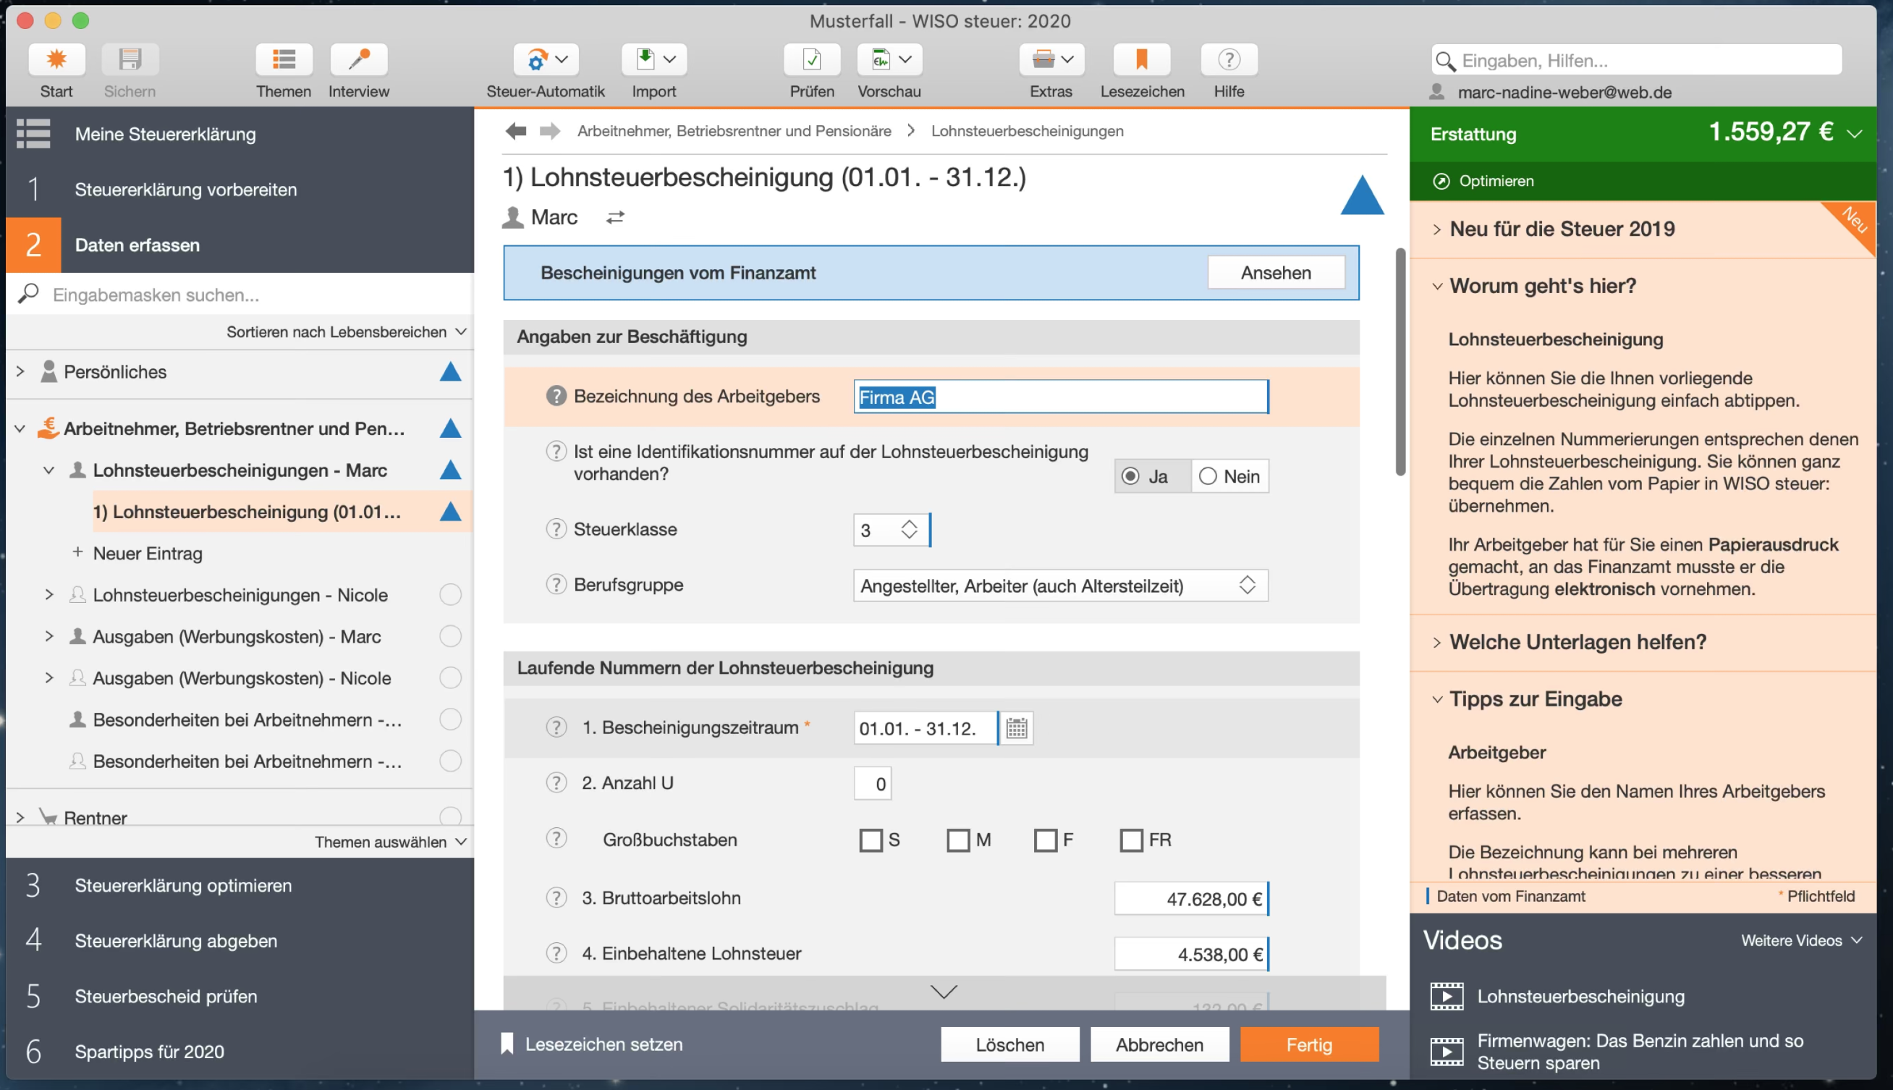Click the Start toolbar icon
Image resolution: width=1893 pixels, height=1090 pixels.
click(x=56, y=60)
